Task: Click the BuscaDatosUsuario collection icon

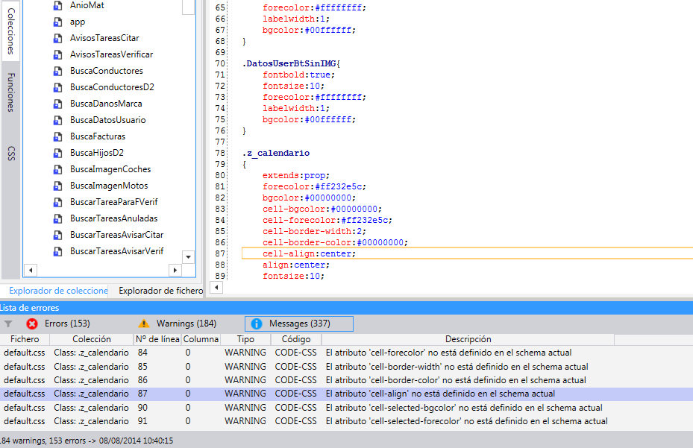Action: pos(57,120)
